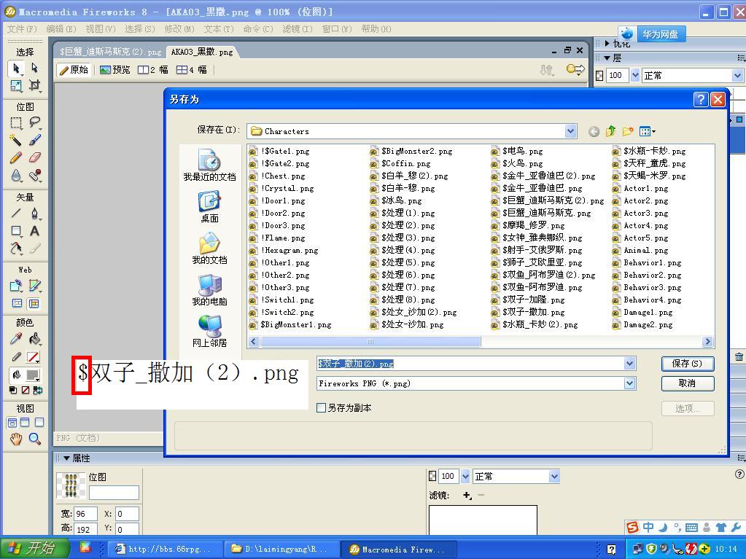Select the Subselection tool
746x559 pixels.
click(34, 68)
